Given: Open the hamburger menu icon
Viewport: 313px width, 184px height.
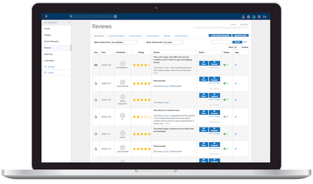Looking at the screenshot, I should coord(46,16).
